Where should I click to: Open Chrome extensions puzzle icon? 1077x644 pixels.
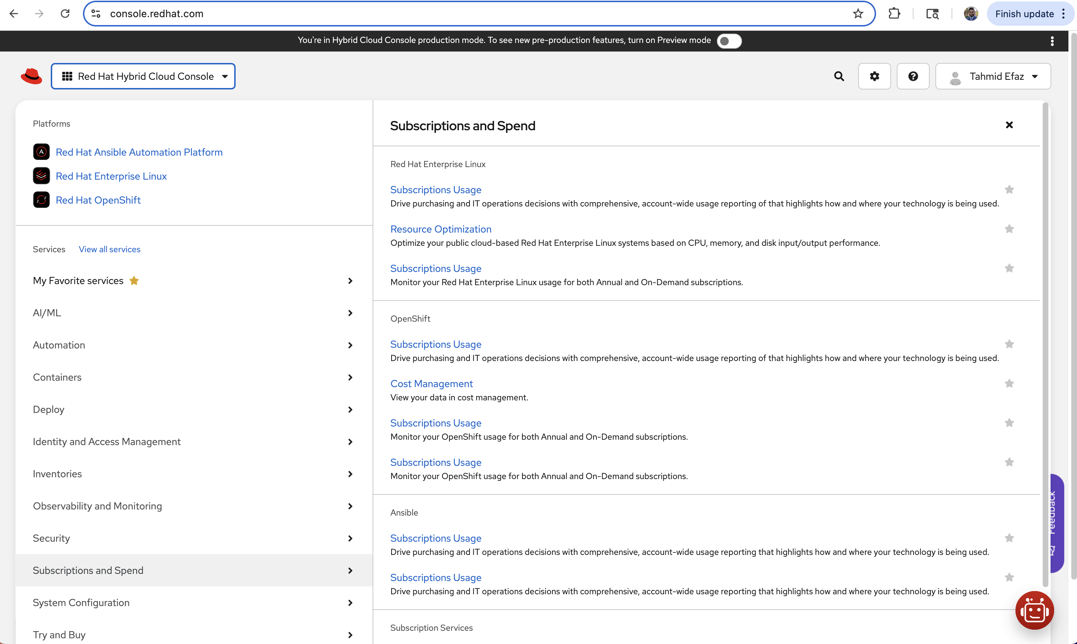(894, 14)
